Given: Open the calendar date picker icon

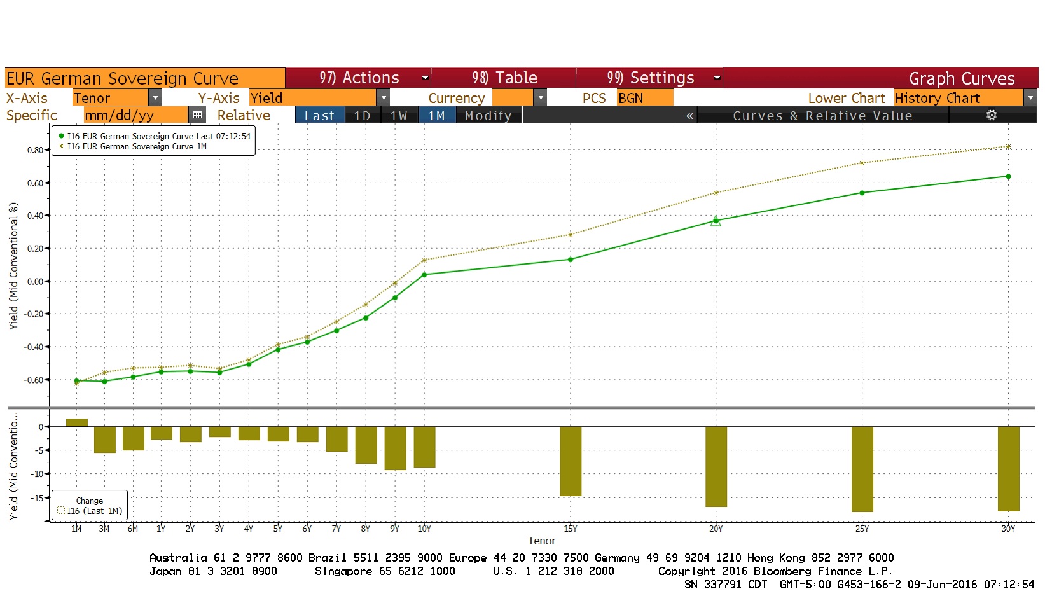Looking at the screenshot, I should (x=198, y=115).
